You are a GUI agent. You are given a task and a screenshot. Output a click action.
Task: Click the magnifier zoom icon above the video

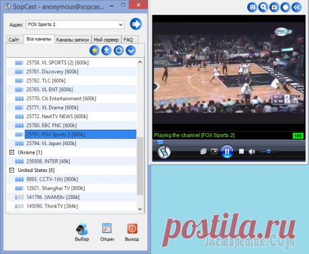coord(263,7)
